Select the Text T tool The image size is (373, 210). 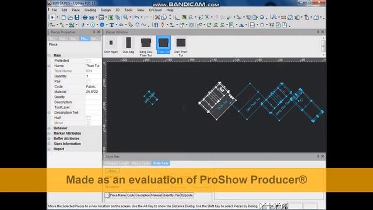111,24
